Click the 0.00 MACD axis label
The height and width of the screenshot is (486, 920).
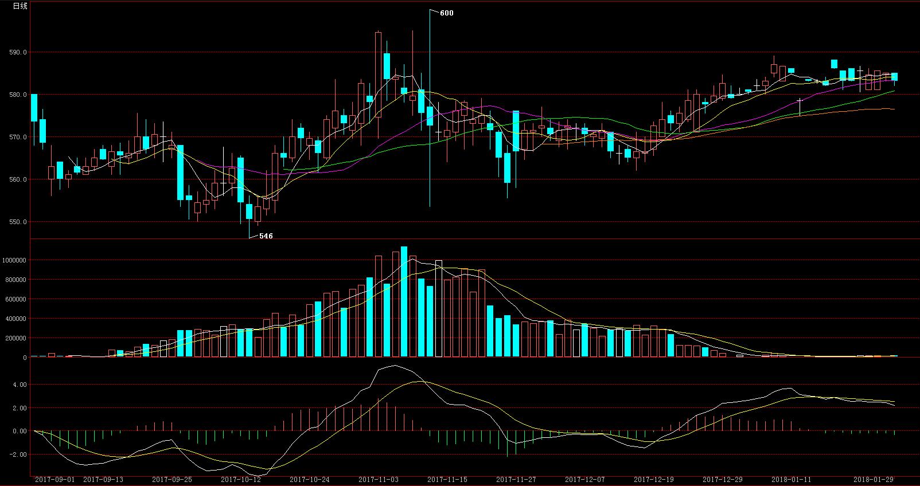(x=20, y=431)
